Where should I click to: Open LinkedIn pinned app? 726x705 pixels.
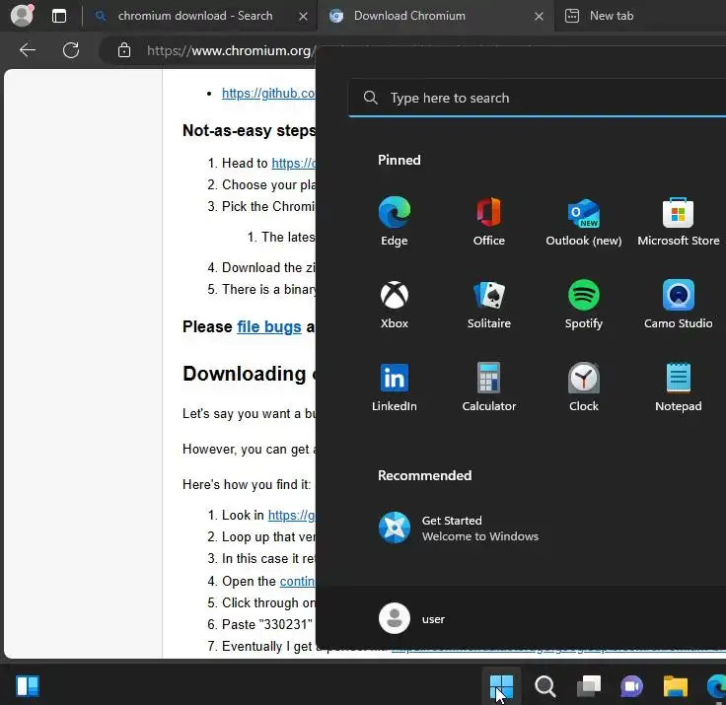click(394, 388)
